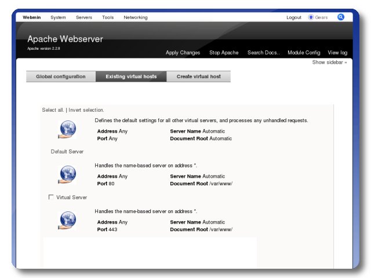This screenshot has width=371, height=278.
Task: Open the Networking menu
Action: coord(135,17)
